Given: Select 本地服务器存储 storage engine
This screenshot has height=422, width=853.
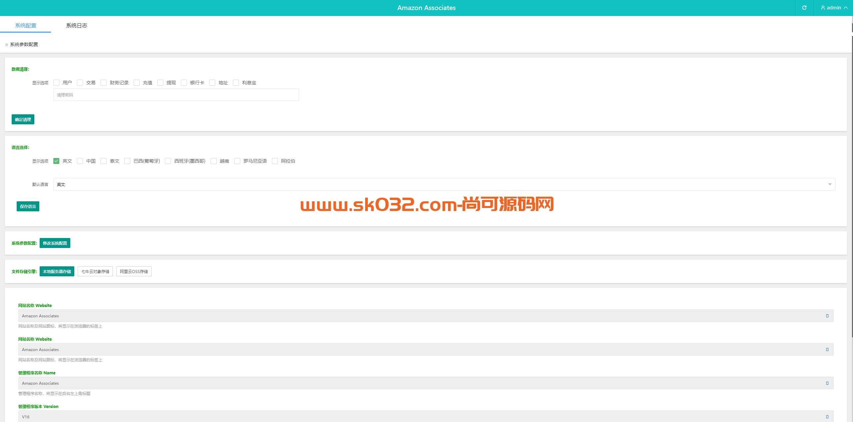Looking at the screenshot, I should click(57, 271).
